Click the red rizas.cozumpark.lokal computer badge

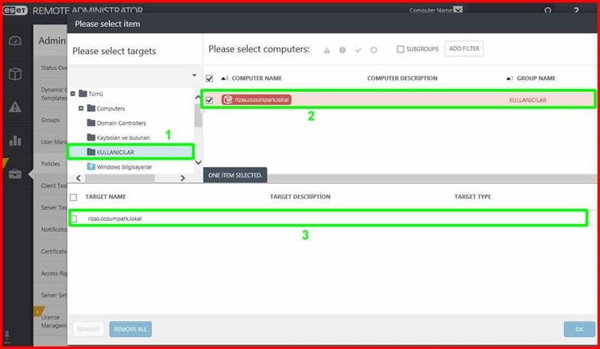[x=257, y=100]
